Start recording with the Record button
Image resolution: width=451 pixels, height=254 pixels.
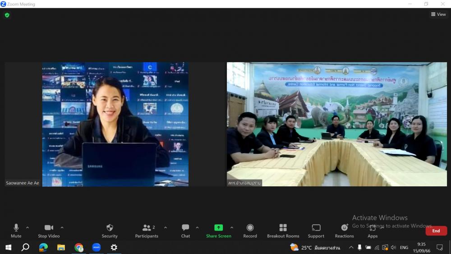(x=250, y=231)
